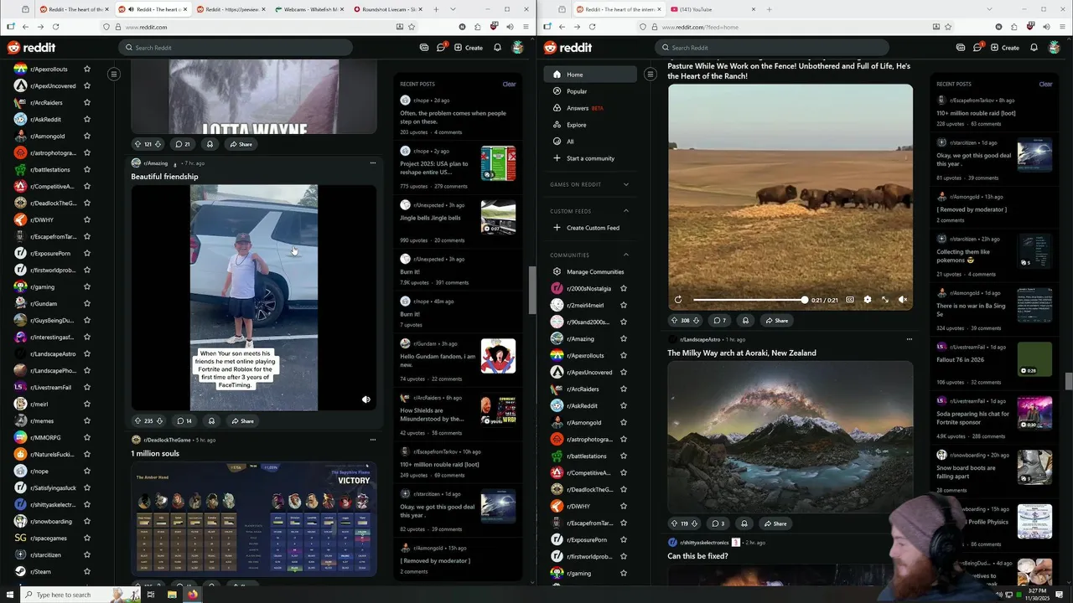
Task: Seek the bison video progress slider
Action: click(x=749, y=299)
